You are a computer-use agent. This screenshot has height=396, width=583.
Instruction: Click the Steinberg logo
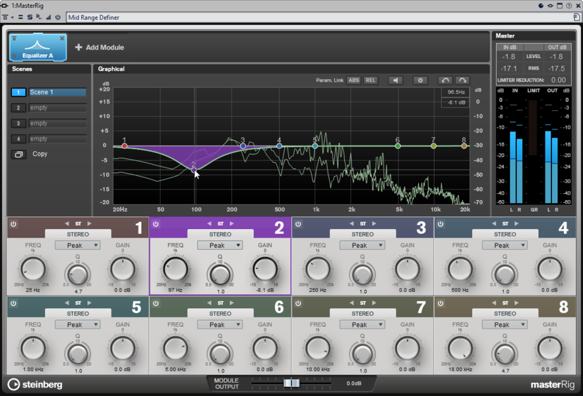[x=35, y=385]
